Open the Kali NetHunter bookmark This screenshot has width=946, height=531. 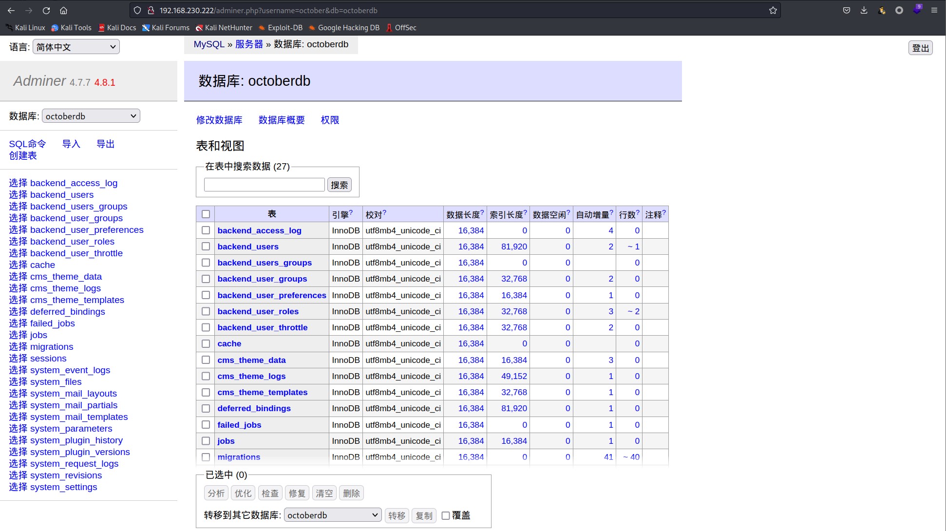click(224, 28)
